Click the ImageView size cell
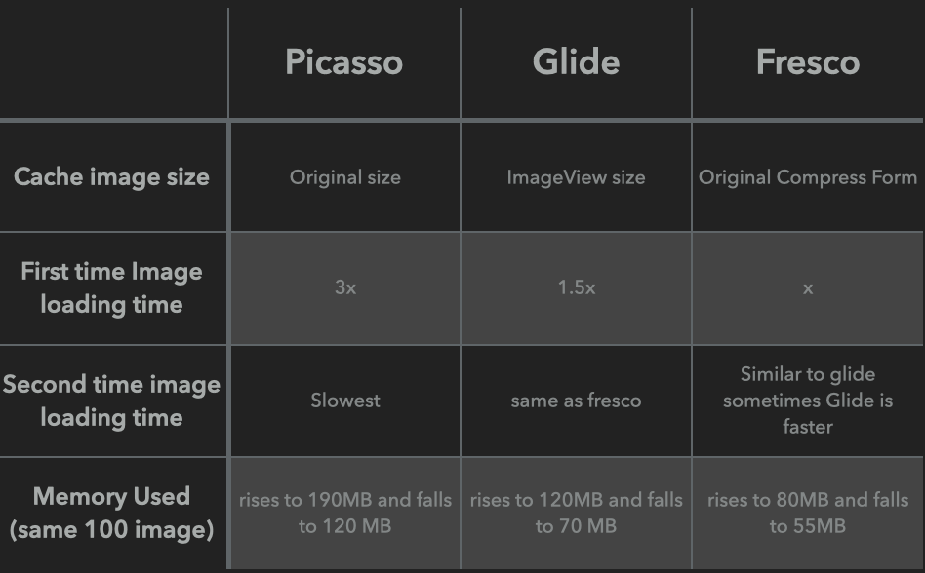Screen dimensions: 925x573 click(576, 177)
